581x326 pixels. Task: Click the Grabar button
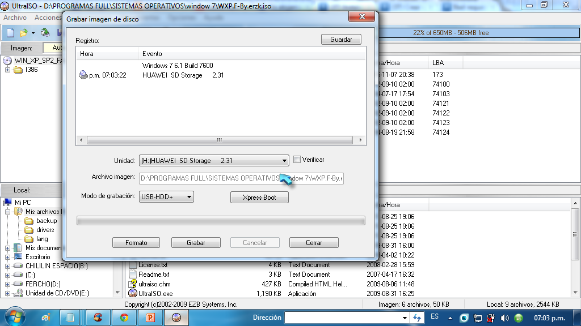[x=196, y=243]
